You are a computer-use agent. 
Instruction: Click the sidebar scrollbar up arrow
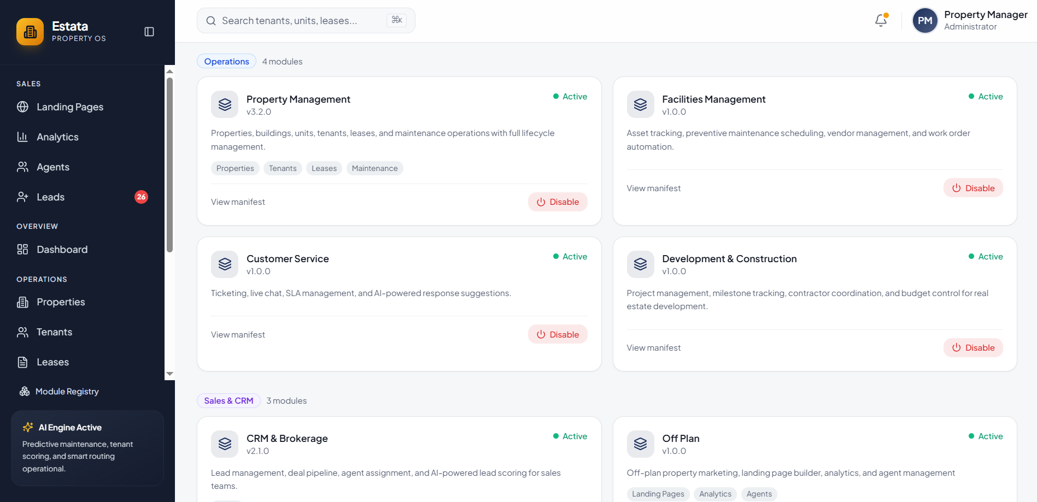point(169,71)
